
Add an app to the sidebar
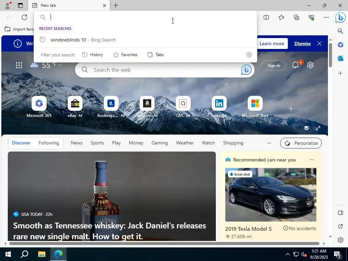coord(340,73)
